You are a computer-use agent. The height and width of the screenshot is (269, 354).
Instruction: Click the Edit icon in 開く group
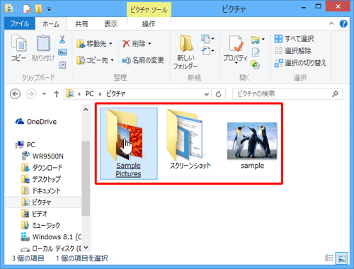point(256,52)
